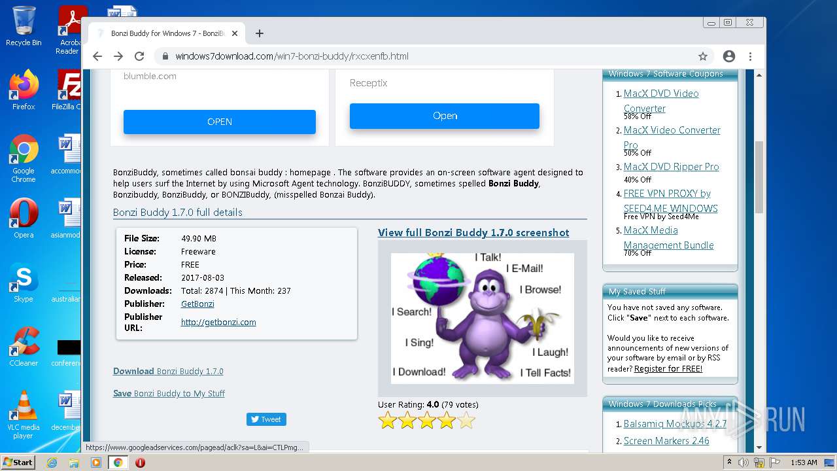Click the page vertical scrollbar thumb
837x471 pixels.
pyautogui.click(x=759, y=177)
